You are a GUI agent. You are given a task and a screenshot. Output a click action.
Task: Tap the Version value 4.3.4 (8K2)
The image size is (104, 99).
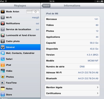click(93, 55)
